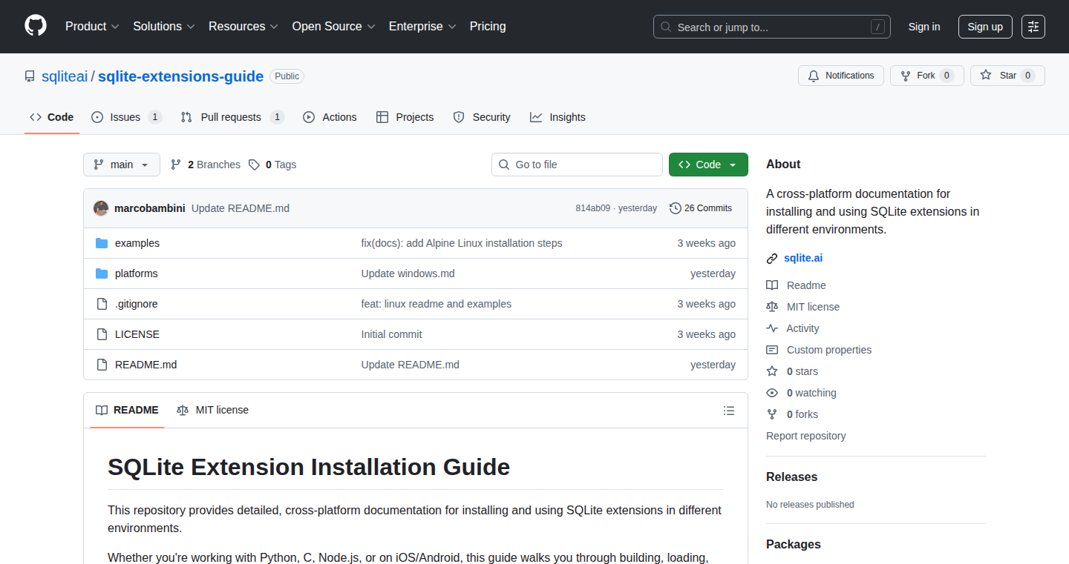Go to the GitHub homepage via logo
Viewport: 1069px width, 564px height.
36,26
